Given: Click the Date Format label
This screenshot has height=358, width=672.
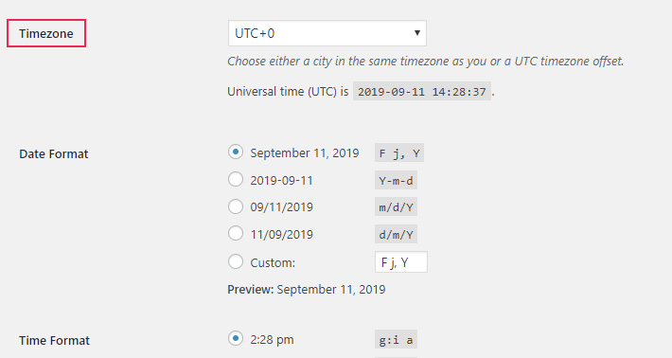Looking at the screenshot, I should point(54,154).
